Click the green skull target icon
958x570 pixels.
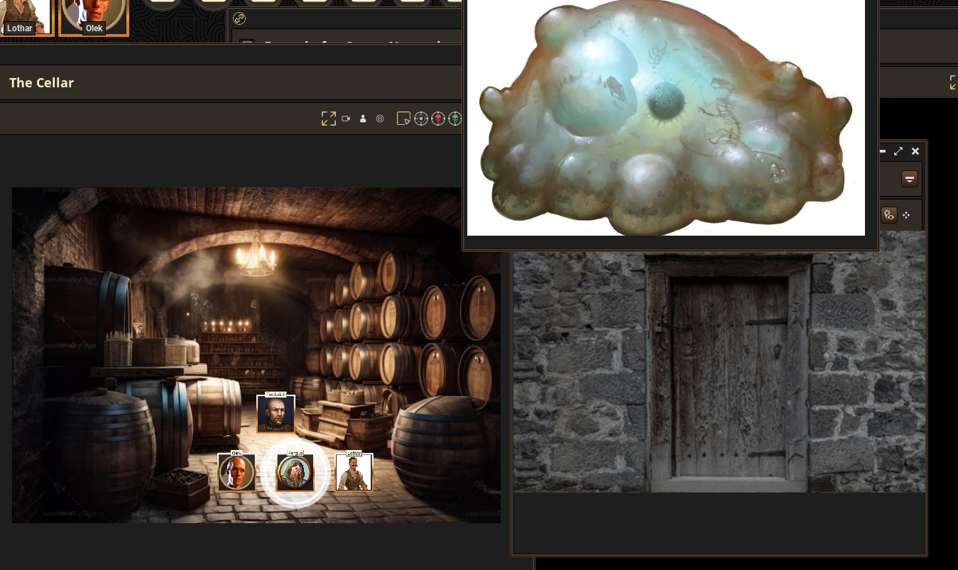[455, 119]
